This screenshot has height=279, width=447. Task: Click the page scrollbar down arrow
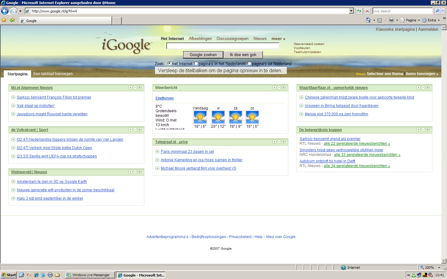[x=444, y=261]
